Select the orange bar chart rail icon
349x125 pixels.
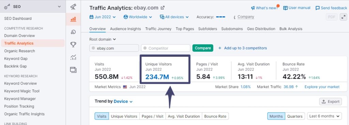[73, 19]
